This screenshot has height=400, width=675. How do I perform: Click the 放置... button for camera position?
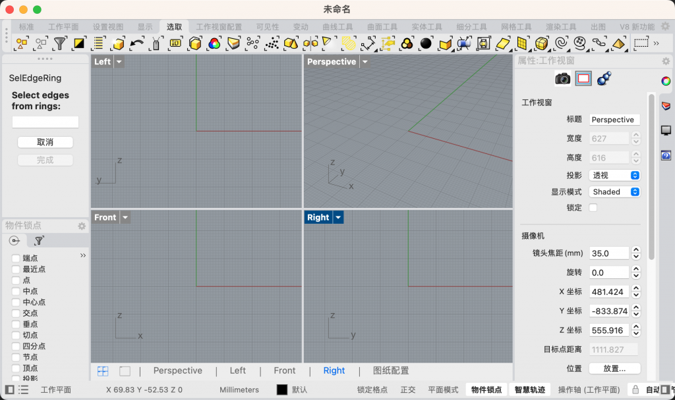[x=614, y=368]
